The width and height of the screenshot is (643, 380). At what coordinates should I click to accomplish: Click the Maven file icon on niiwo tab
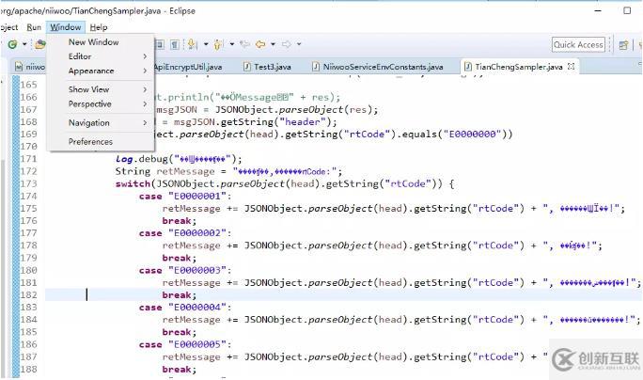pos(19,67)
